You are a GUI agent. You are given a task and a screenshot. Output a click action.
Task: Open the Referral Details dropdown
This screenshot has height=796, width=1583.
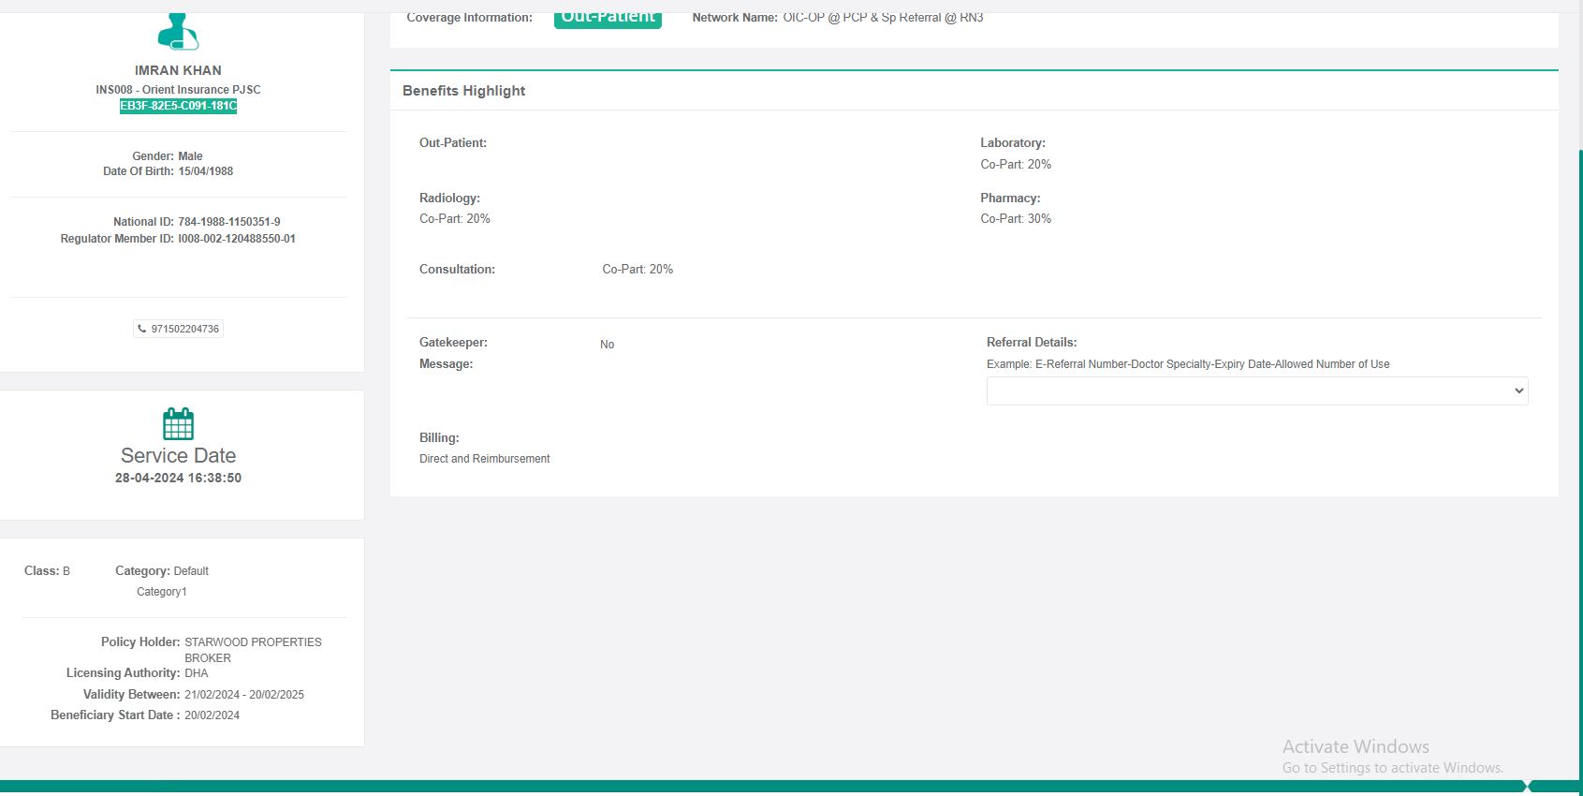[1256, 391]
